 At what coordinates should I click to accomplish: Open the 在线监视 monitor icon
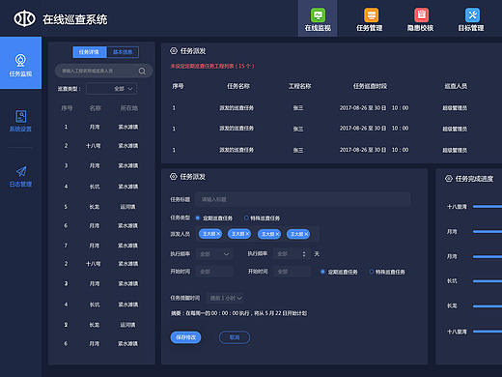(318, 14)
